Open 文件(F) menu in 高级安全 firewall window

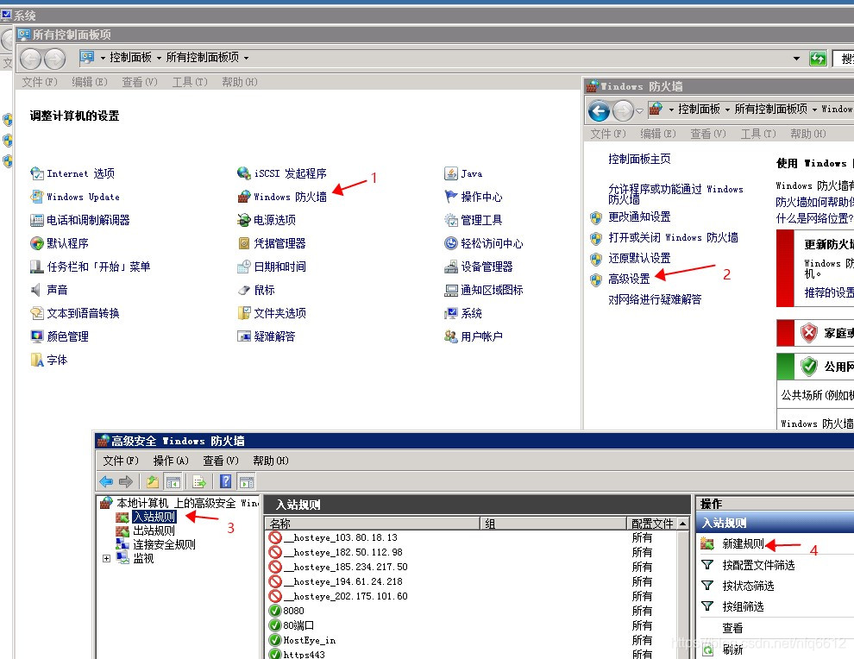(121, 461)
